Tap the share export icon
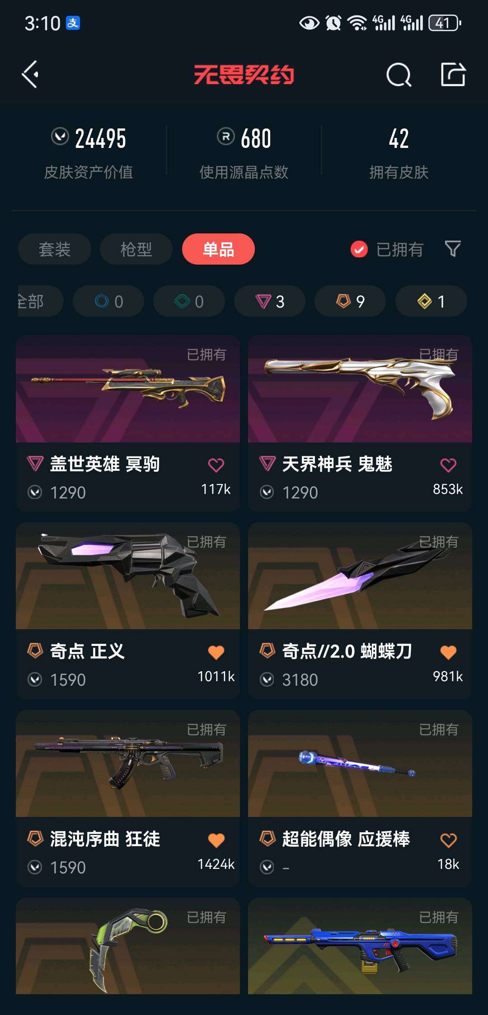 (x=453, y=74)
